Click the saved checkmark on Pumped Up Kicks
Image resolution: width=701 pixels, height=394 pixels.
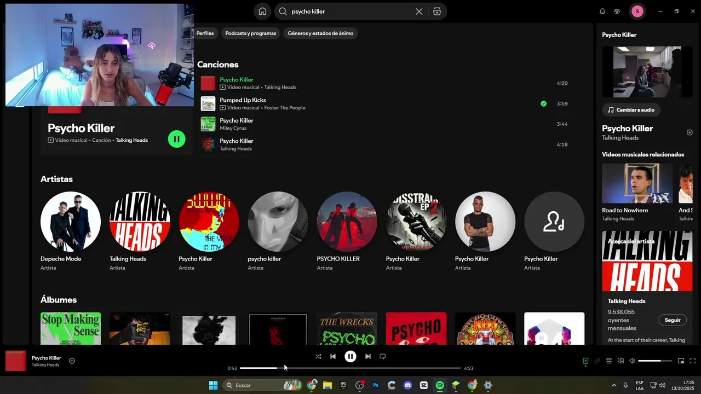[x=543, y=103]
